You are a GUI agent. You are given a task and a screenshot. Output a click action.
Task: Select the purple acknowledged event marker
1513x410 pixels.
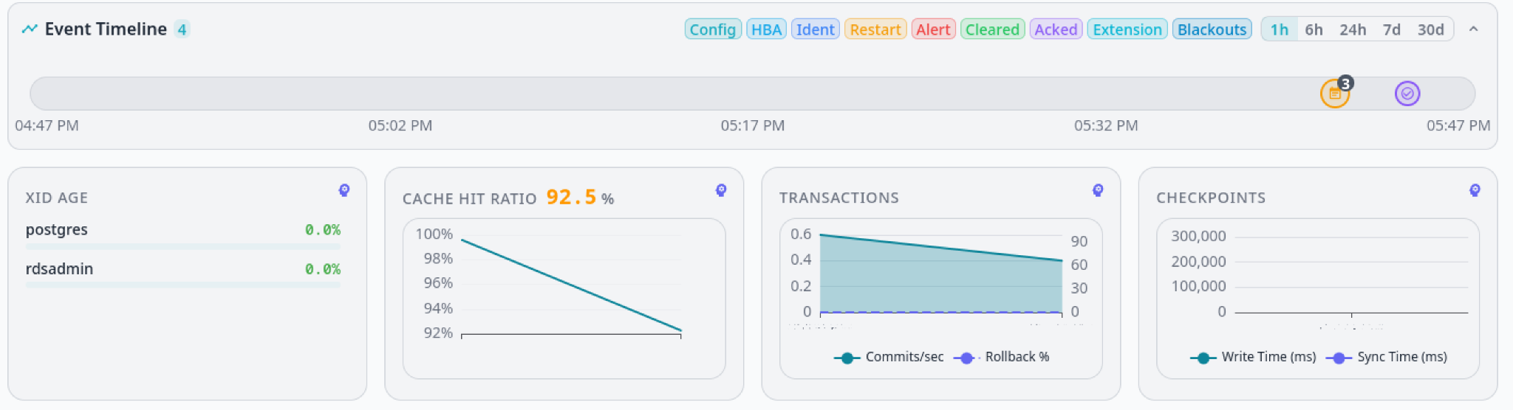(x=1407, y=94)
